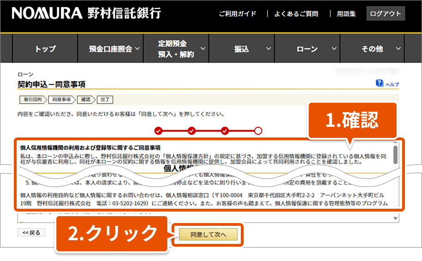Viewport: 422px width, 261px height.
Task: Open the よくあるご質問 link
Action: coord(296,14)
